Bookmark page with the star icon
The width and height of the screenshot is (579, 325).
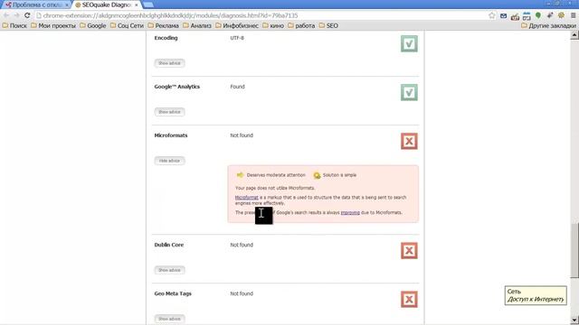491,15
